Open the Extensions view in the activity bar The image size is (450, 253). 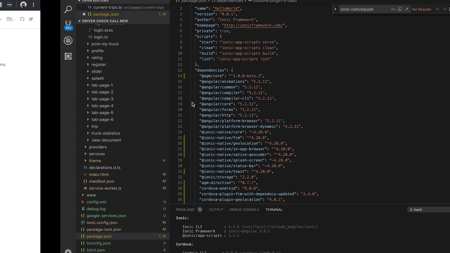coord(68,56)
